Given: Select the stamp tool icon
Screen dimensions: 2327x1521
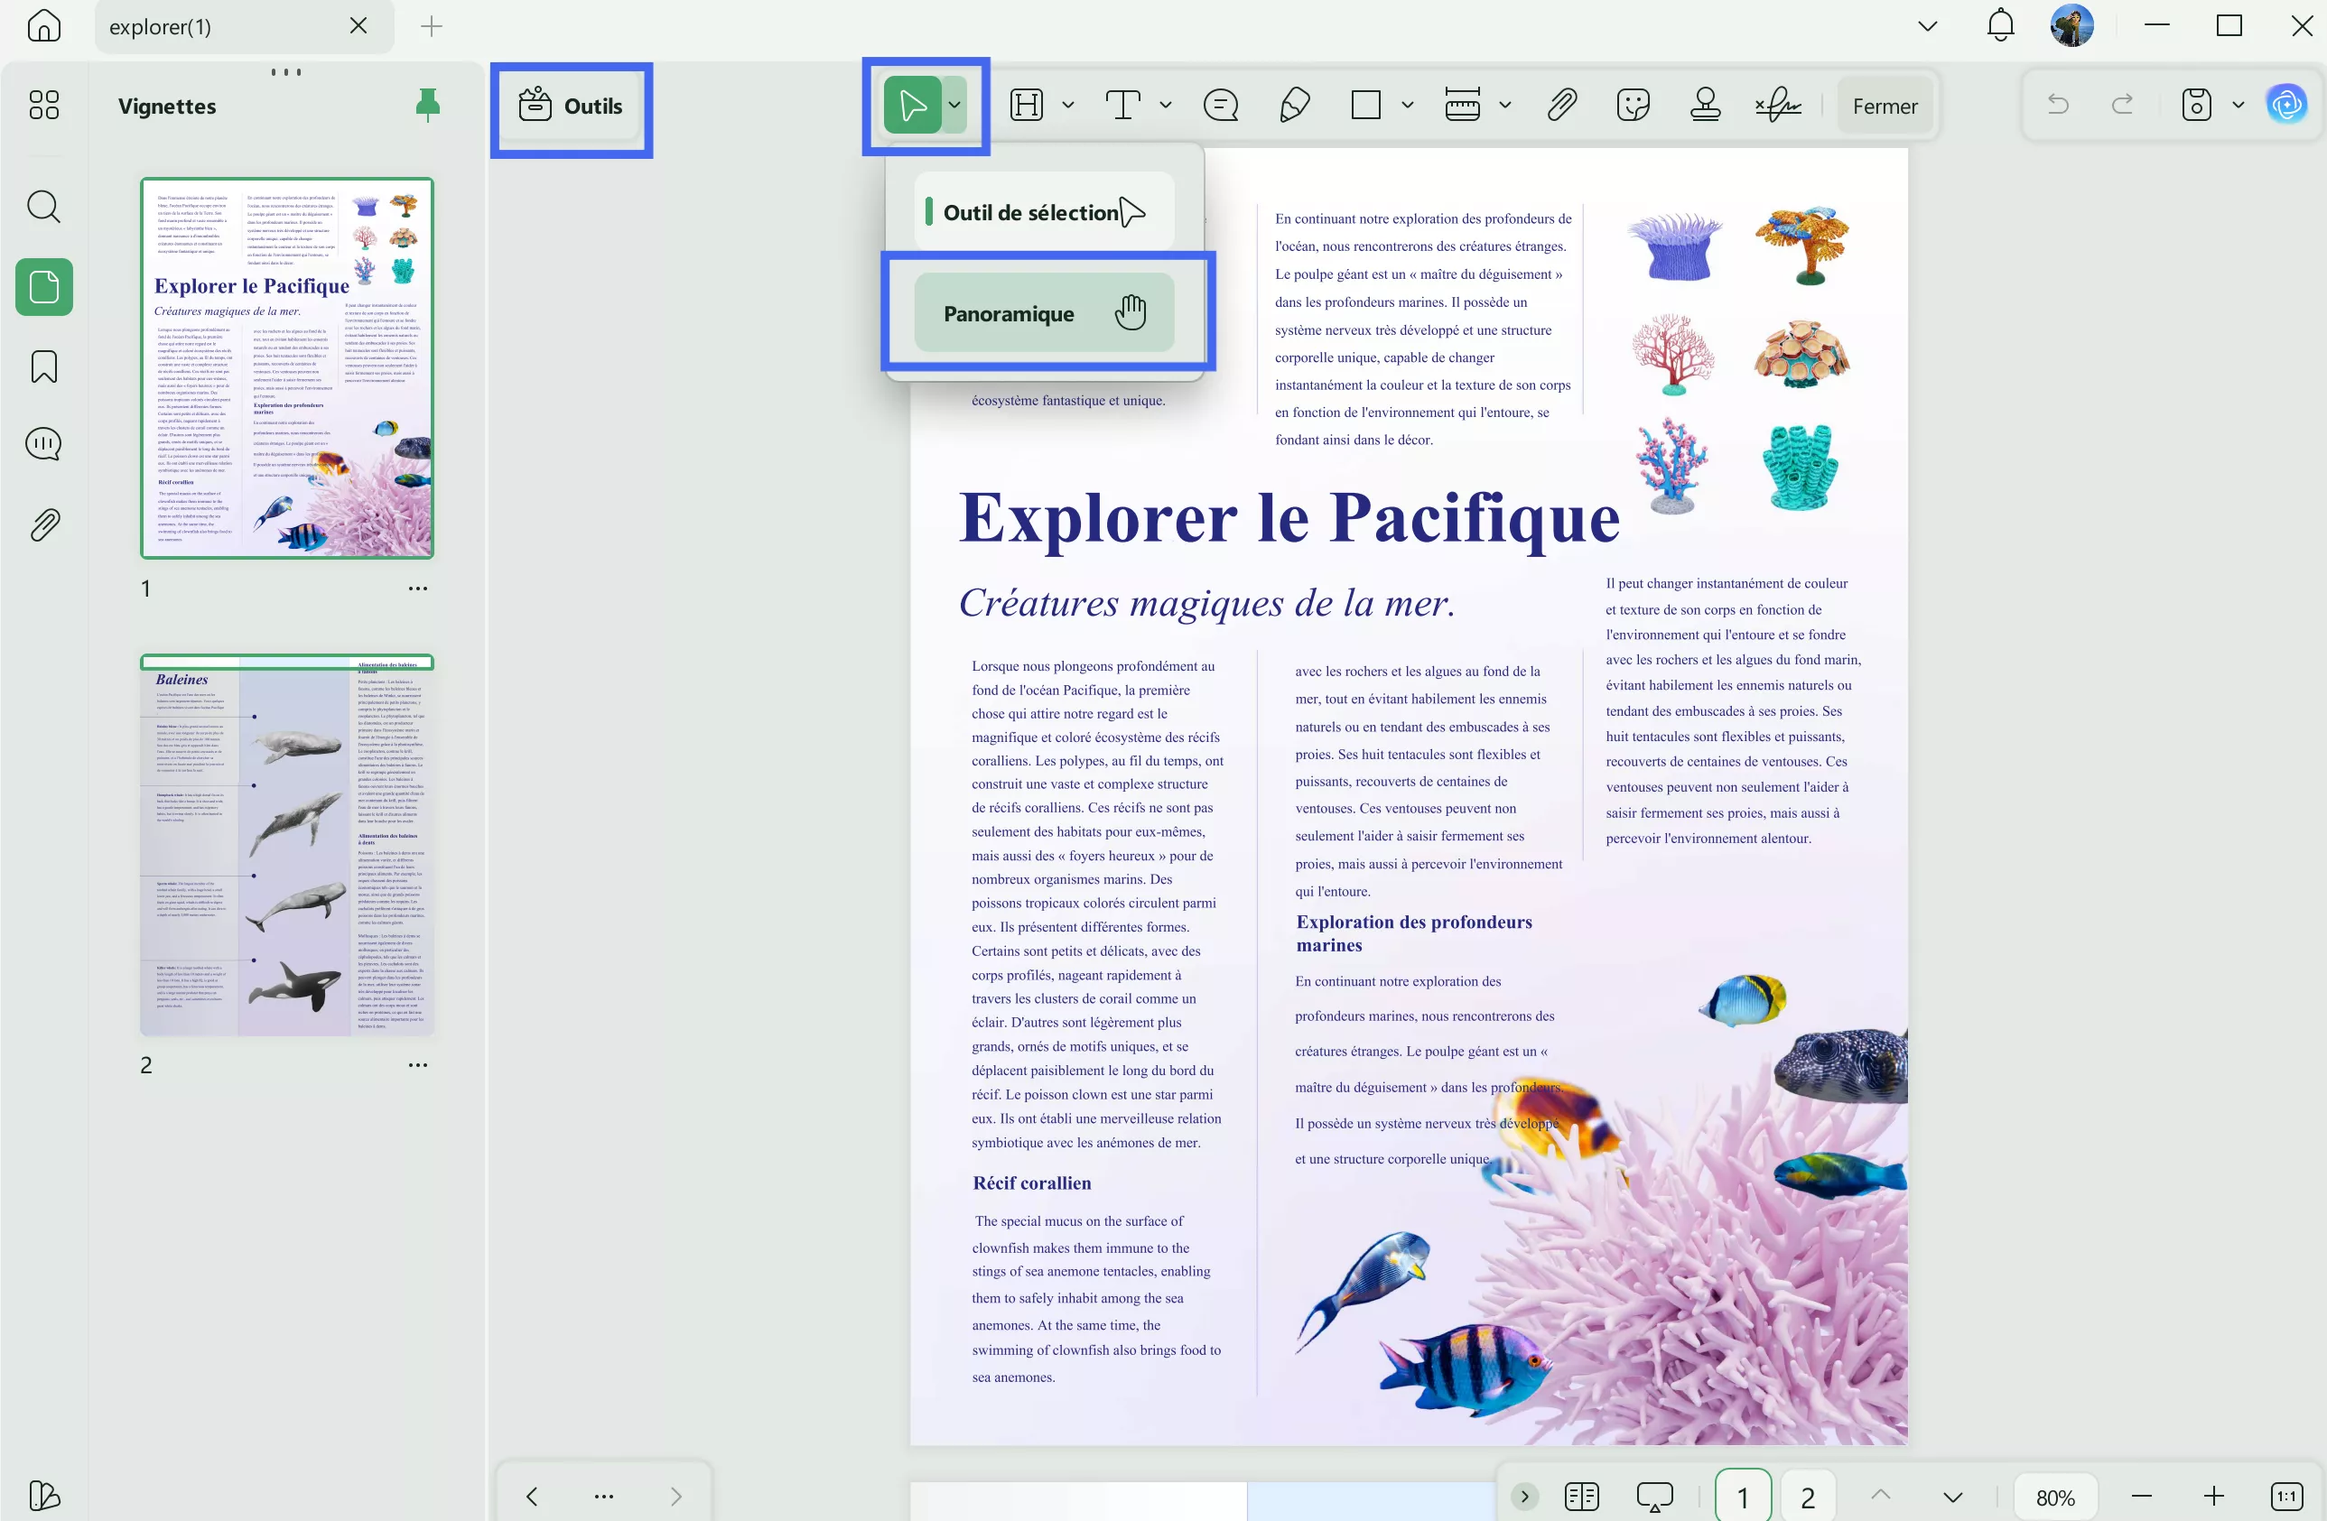Looking at the screenshot, I should 1704,105.
